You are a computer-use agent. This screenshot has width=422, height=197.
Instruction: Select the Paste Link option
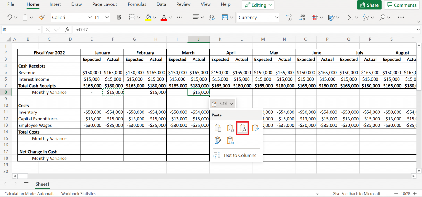pyautogui.click(x=230, y=140)
